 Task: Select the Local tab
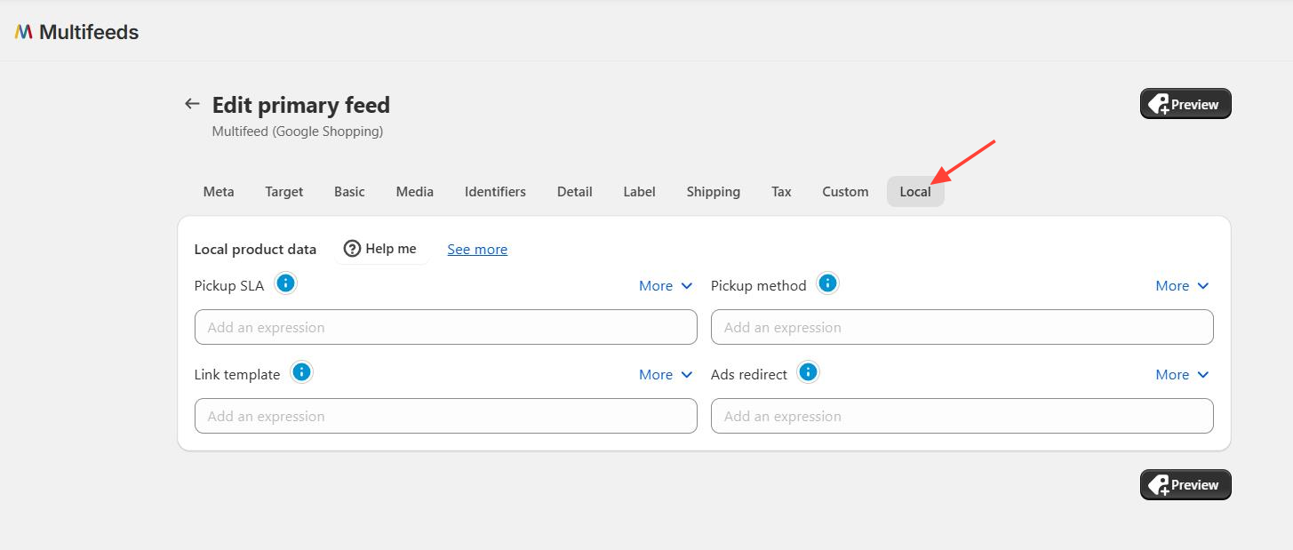[915, 192]
